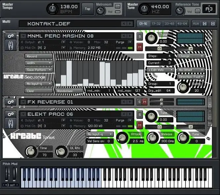This screenshot has height=195, width=220.
Task: Turn the delay Time knob
Action: pos(31,152)
